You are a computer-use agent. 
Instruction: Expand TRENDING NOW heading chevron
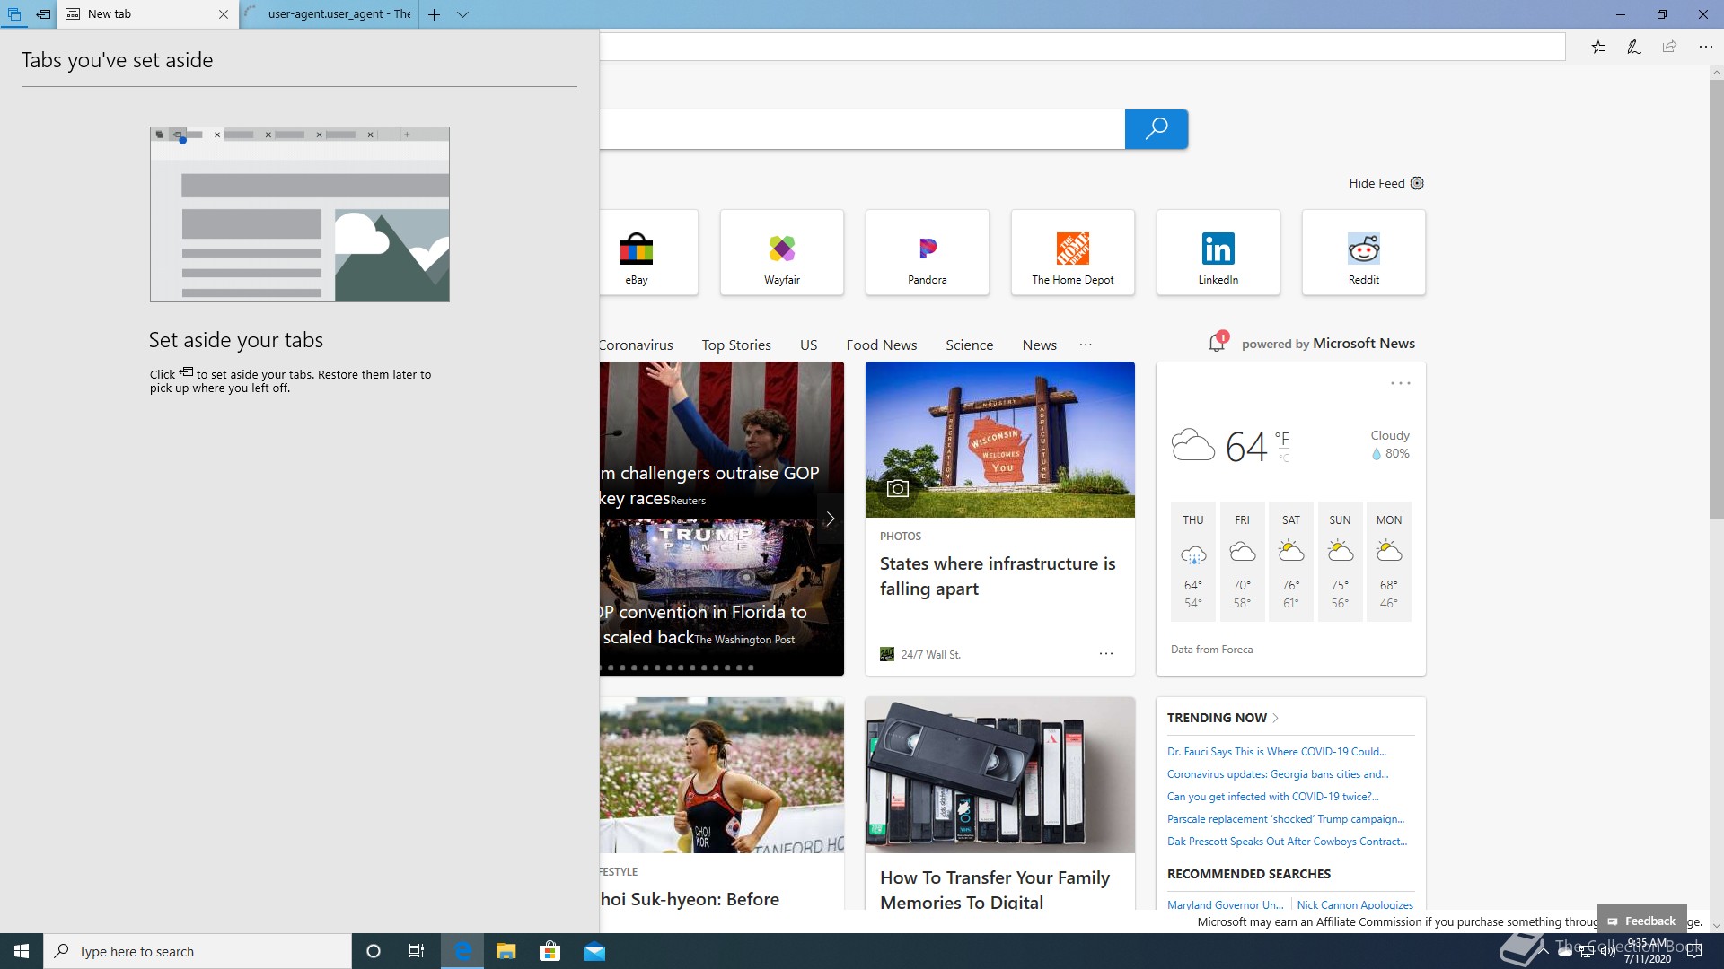pyautogui.click(x=1275, y=718)
